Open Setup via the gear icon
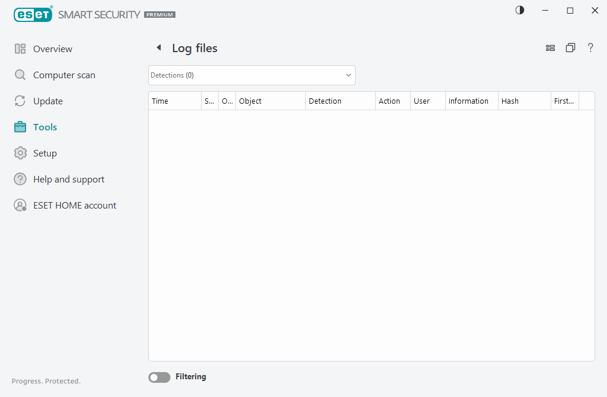607x397 pixels. click(19, 153)
